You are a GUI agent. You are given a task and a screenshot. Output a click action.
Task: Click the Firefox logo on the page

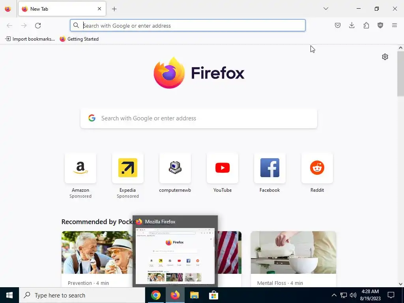pos(199,73)
